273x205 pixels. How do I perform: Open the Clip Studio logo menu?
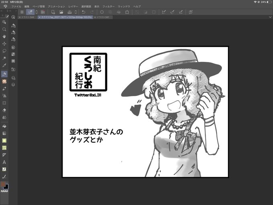[x=5, y=6]
